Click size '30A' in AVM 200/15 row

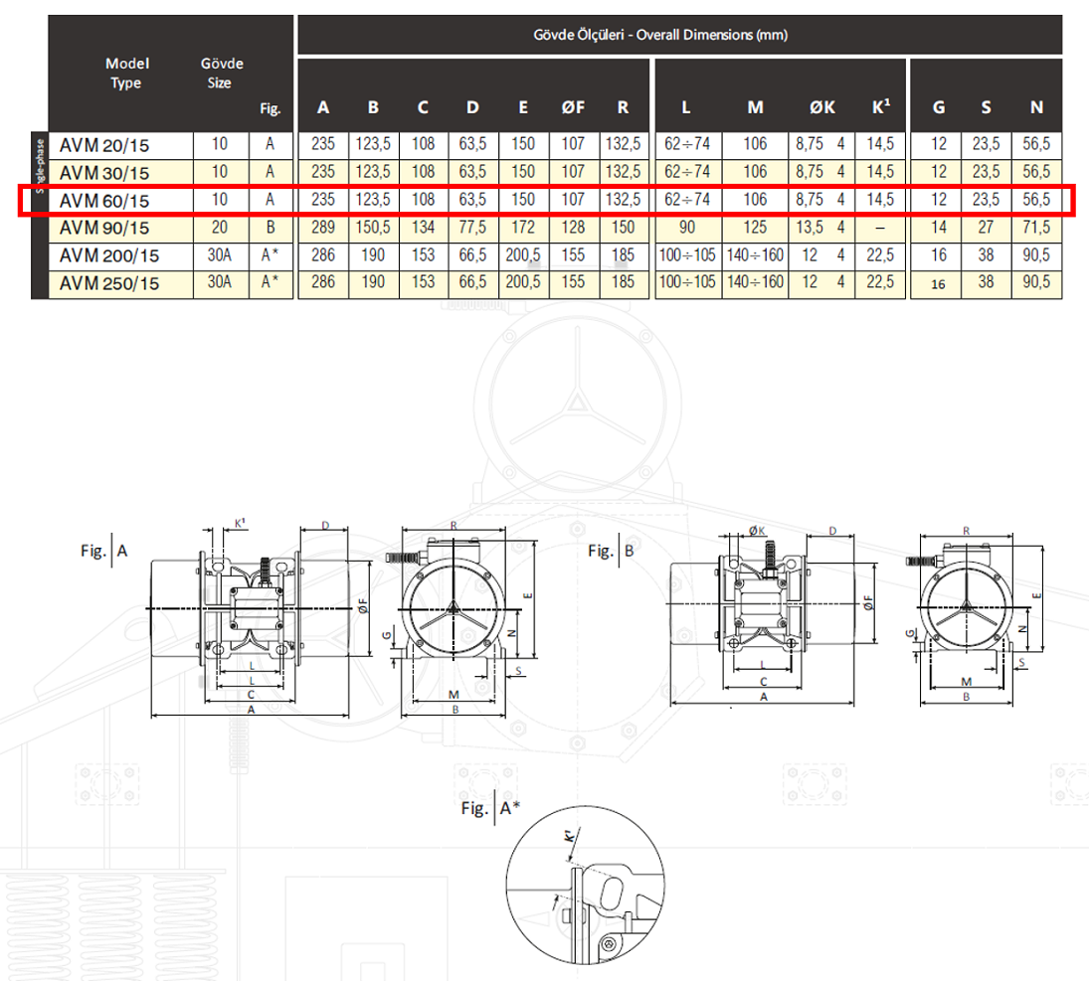point(220,255)
